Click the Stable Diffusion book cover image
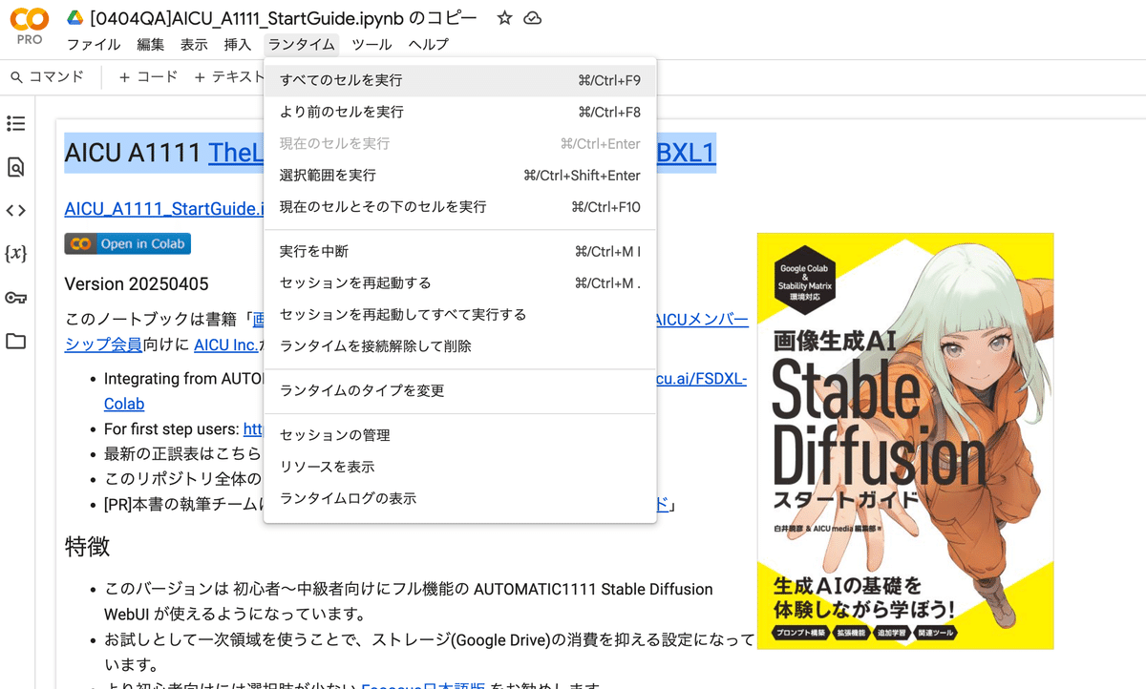 click(905, 441)
